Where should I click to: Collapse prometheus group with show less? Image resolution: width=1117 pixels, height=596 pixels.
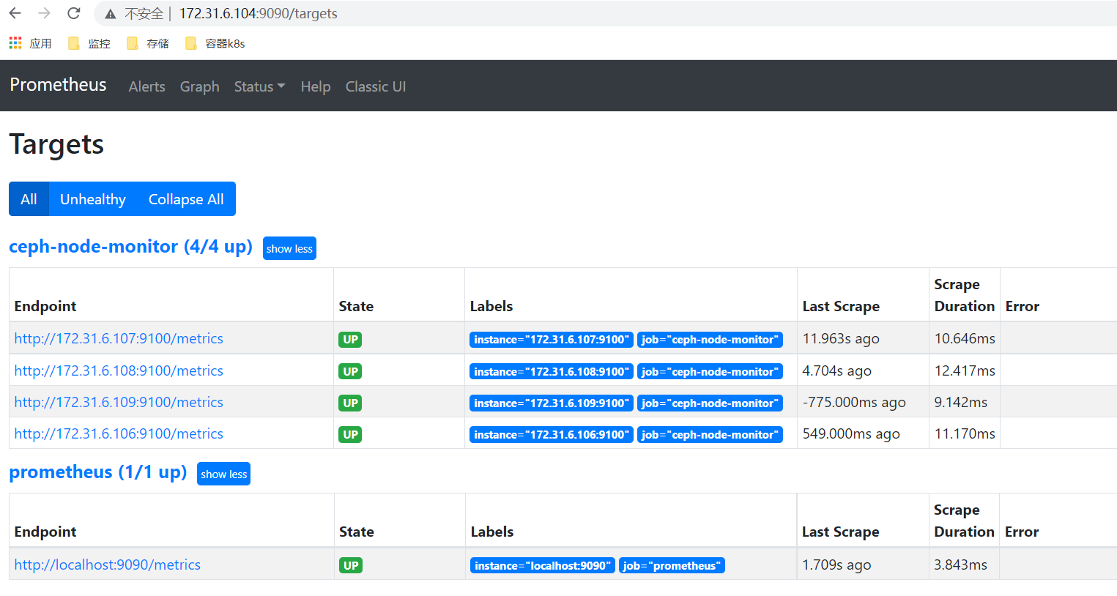[223, 474]
